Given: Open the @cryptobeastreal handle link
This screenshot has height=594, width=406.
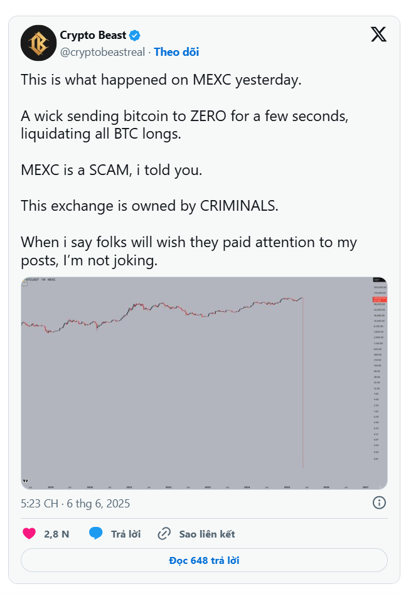Looking at the screenshot, I should click(x=102, y=52).
